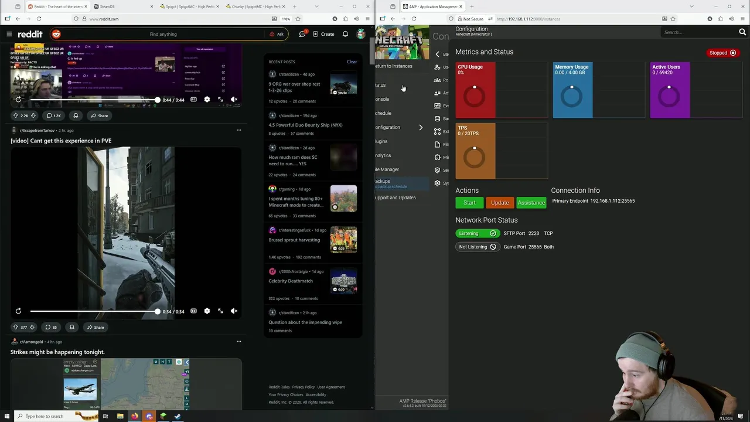The height and width of the screenshot is (422, 750).
Task: Click Ask button in Reddit search bar
Action: (277, 34)
